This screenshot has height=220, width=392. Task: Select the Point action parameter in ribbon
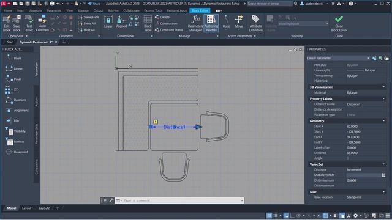point(226,22)
